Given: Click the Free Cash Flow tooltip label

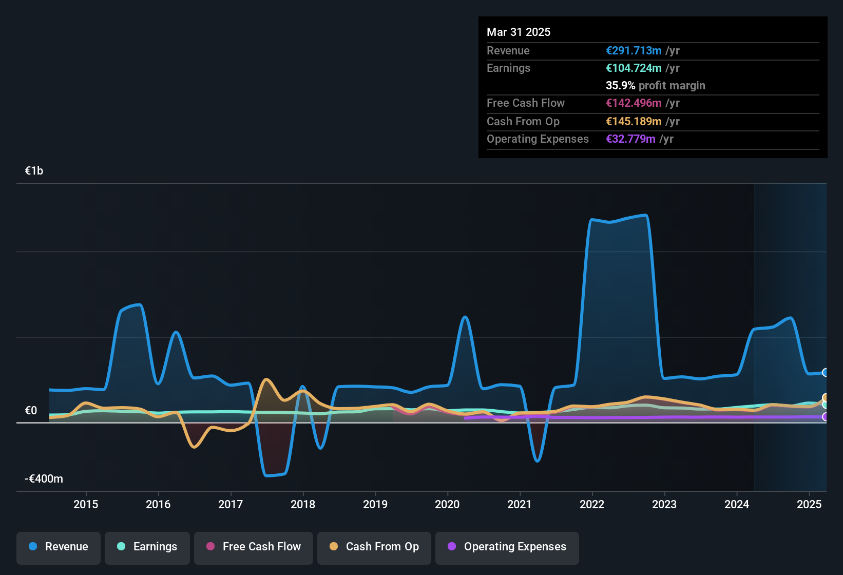Looking at the screenshot, I should pyautogui.click(x=526, y=103).
